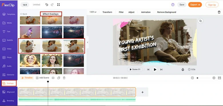This screenshot has height=106, width=223.
Task: Click the layer copy icon beside canvas
Action: click(x=200, y=21)
